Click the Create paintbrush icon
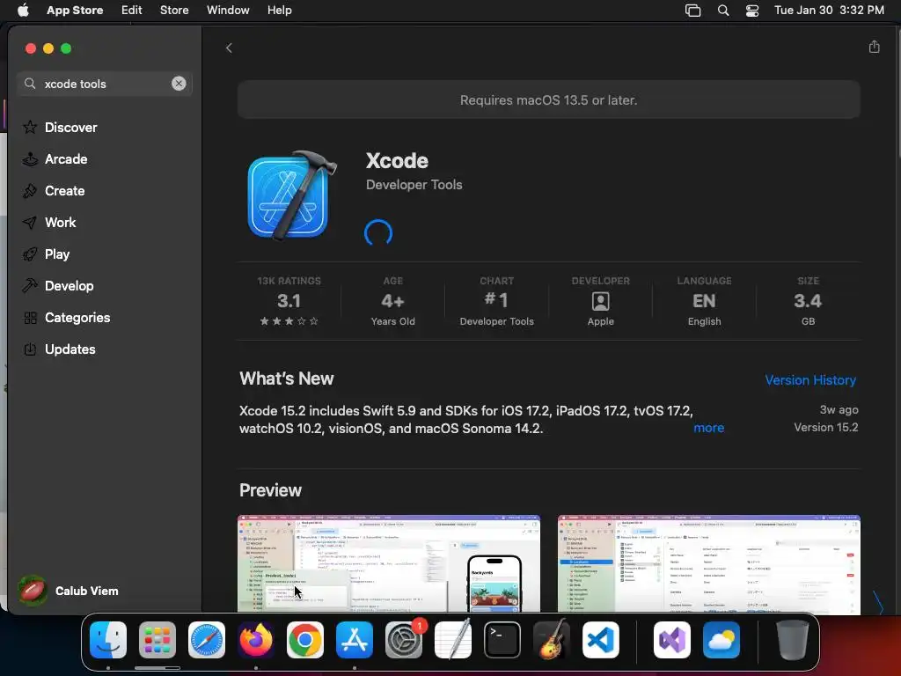901x676 pixels. pos(30,191)
